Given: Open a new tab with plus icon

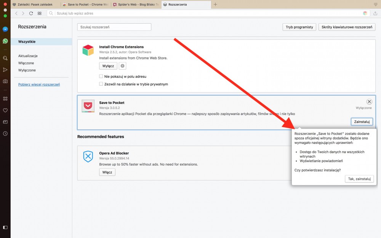Looking at the screenshot, I should (x=215, y=4).
